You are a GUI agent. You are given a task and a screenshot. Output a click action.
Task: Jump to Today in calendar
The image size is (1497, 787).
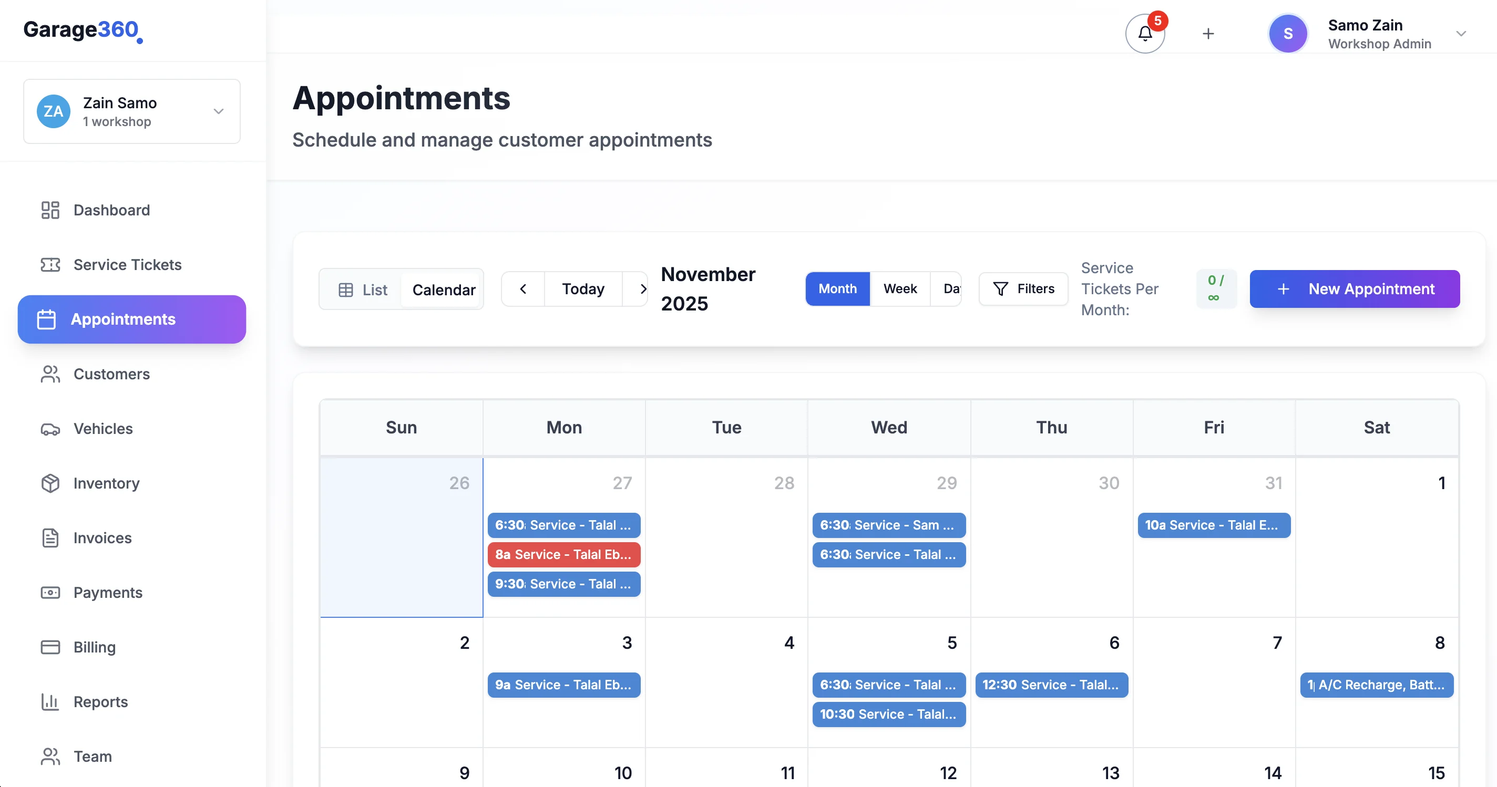click(x=583, y=288)
